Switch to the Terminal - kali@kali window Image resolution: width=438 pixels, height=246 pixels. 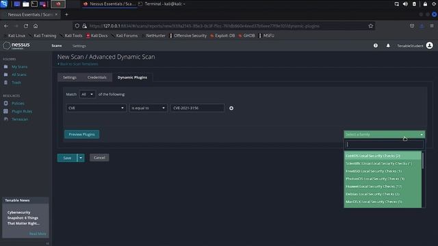coord(162,4)
